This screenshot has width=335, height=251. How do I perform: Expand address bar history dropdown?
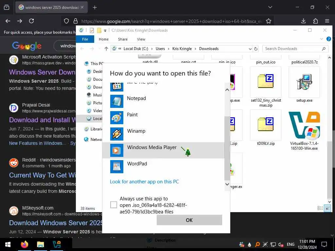[x=250, y=49]
